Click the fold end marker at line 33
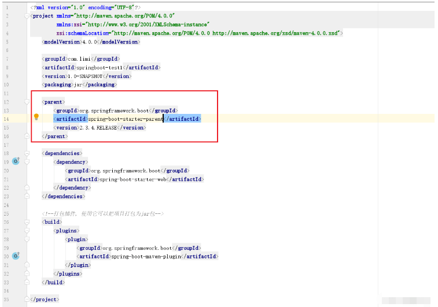The height and width of the screenshot is (307, 438). tap(27, 282)
